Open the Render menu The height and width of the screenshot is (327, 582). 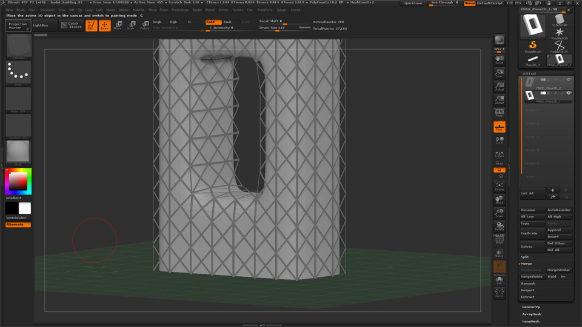pos(197,10)
